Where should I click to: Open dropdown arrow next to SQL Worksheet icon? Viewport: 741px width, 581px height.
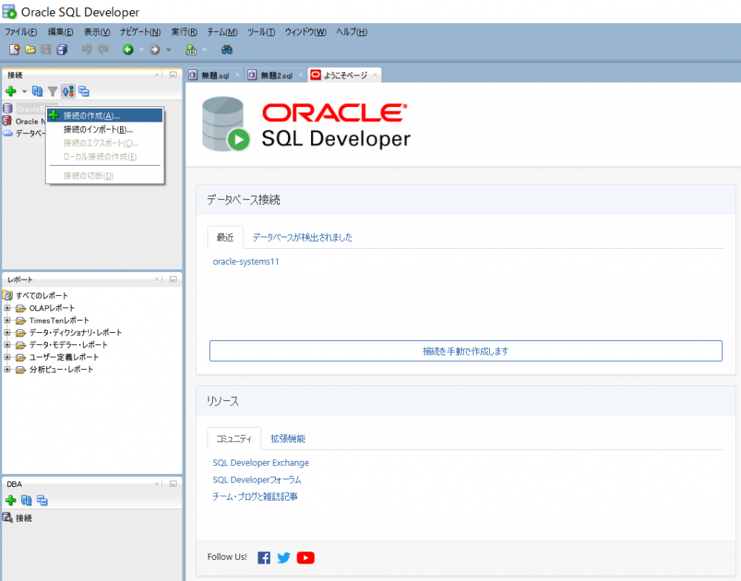click(x=204, y=50)
